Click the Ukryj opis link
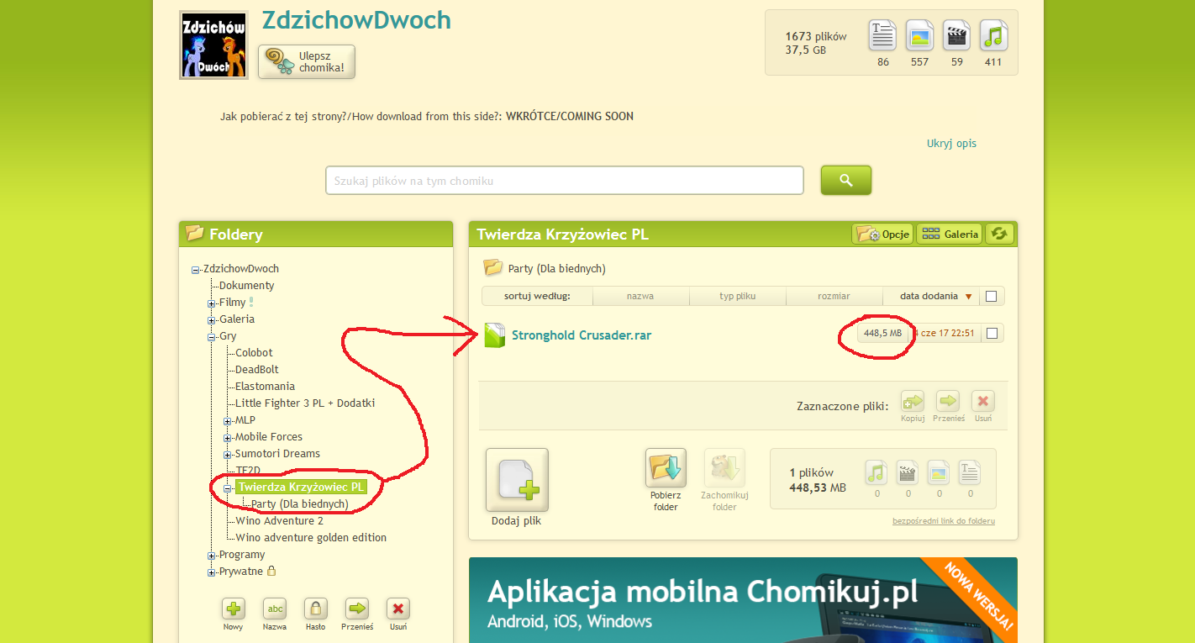Image resolution: width=1195 pixels, height=643 pixels. coord(950,143)
